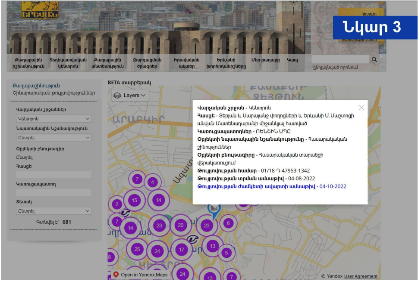Viewport: 418px width, 281px height.
Task: Close the permit info popup
Action: click(x=361, y=108)
